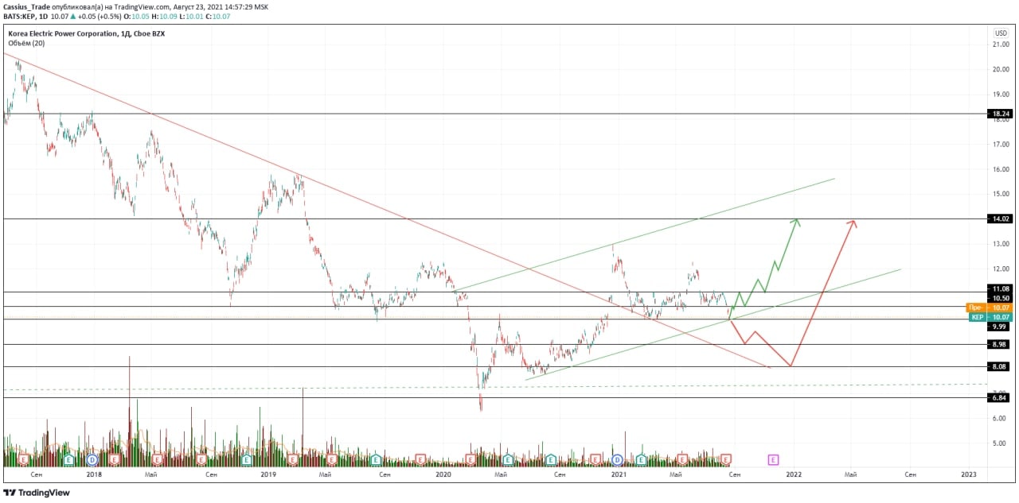The image size is (1019, 503).
Task: Click the teal KEP 10.07 last price label
Action: click(x=990, y=317)
